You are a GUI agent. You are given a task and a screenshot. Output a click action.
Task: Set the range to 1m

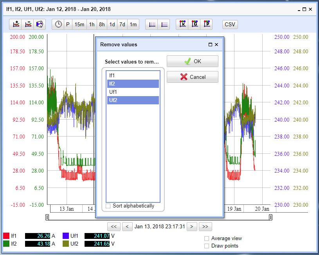point(133,24)
